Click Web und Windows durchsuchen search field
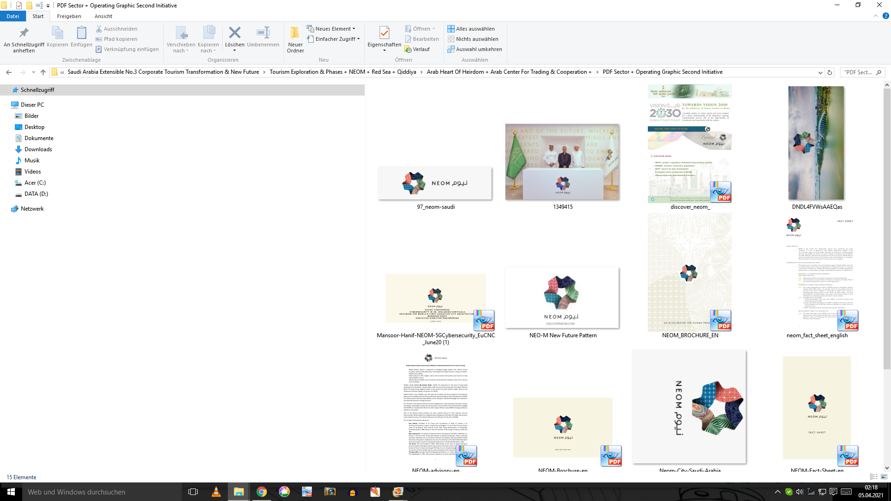This screenshot has height=501, width=891. pos(101,492)
